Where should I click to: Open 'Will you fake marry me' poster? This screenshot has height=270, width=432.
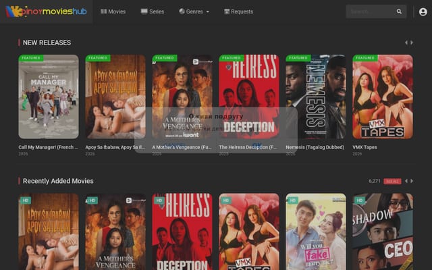[316, 232]
